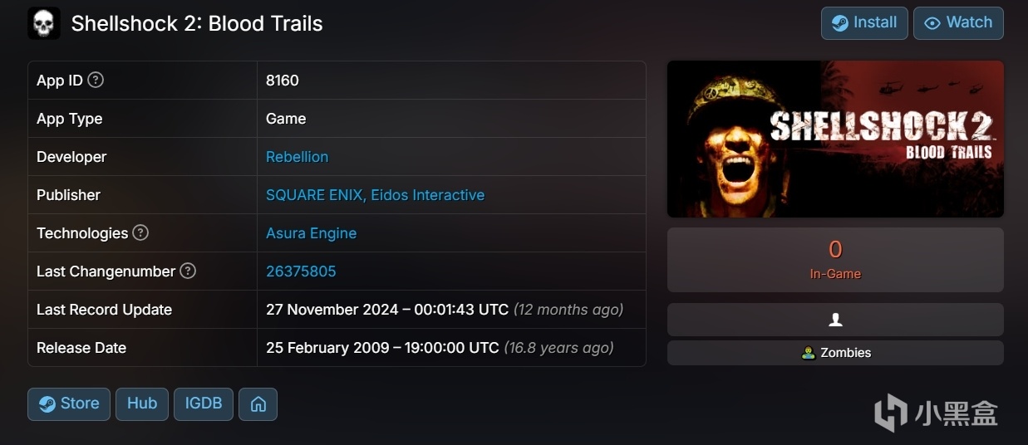Open the Steam Store page button

click(x=69, y=404)
